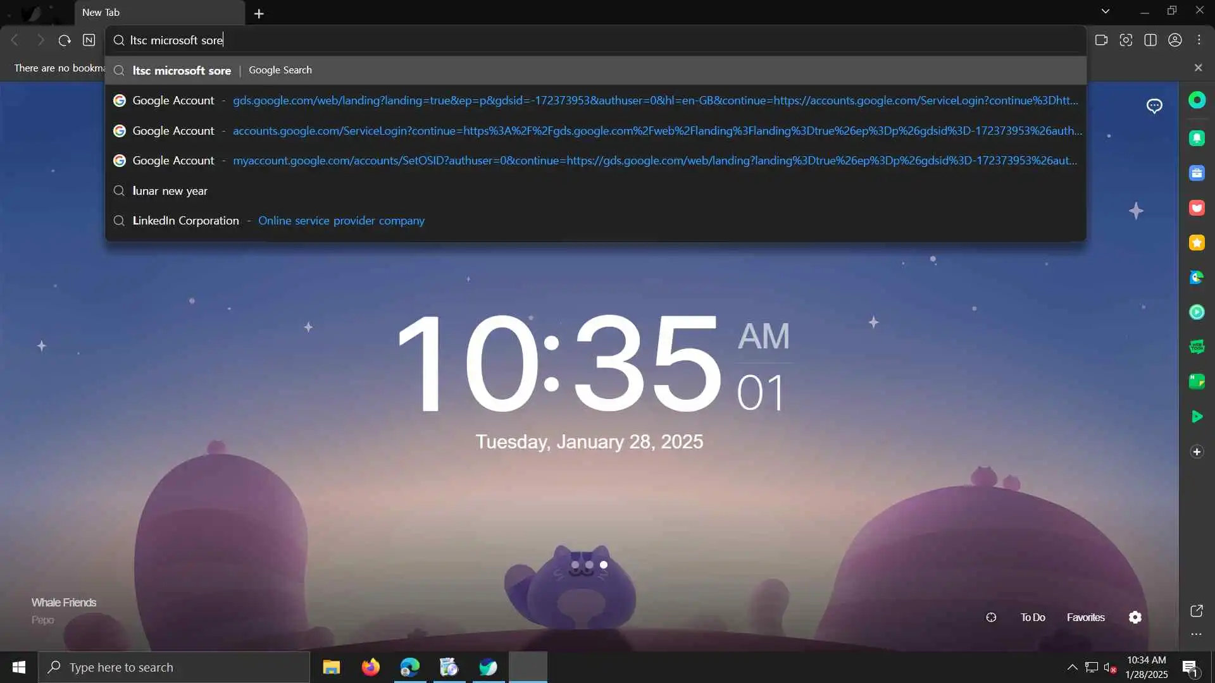Image resolution: width=1215 pixels, height=683 pixels.
Task: Close the bookmarks bar notice
Action: (1198, 68)
